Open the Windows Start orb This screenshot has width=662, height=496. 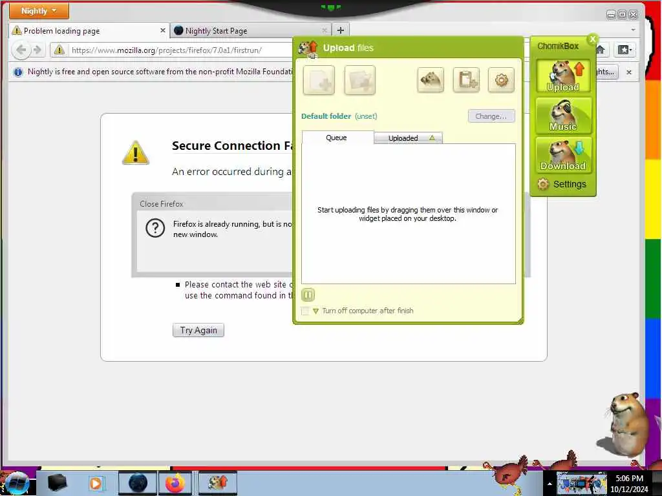click(x=16, y=483)
